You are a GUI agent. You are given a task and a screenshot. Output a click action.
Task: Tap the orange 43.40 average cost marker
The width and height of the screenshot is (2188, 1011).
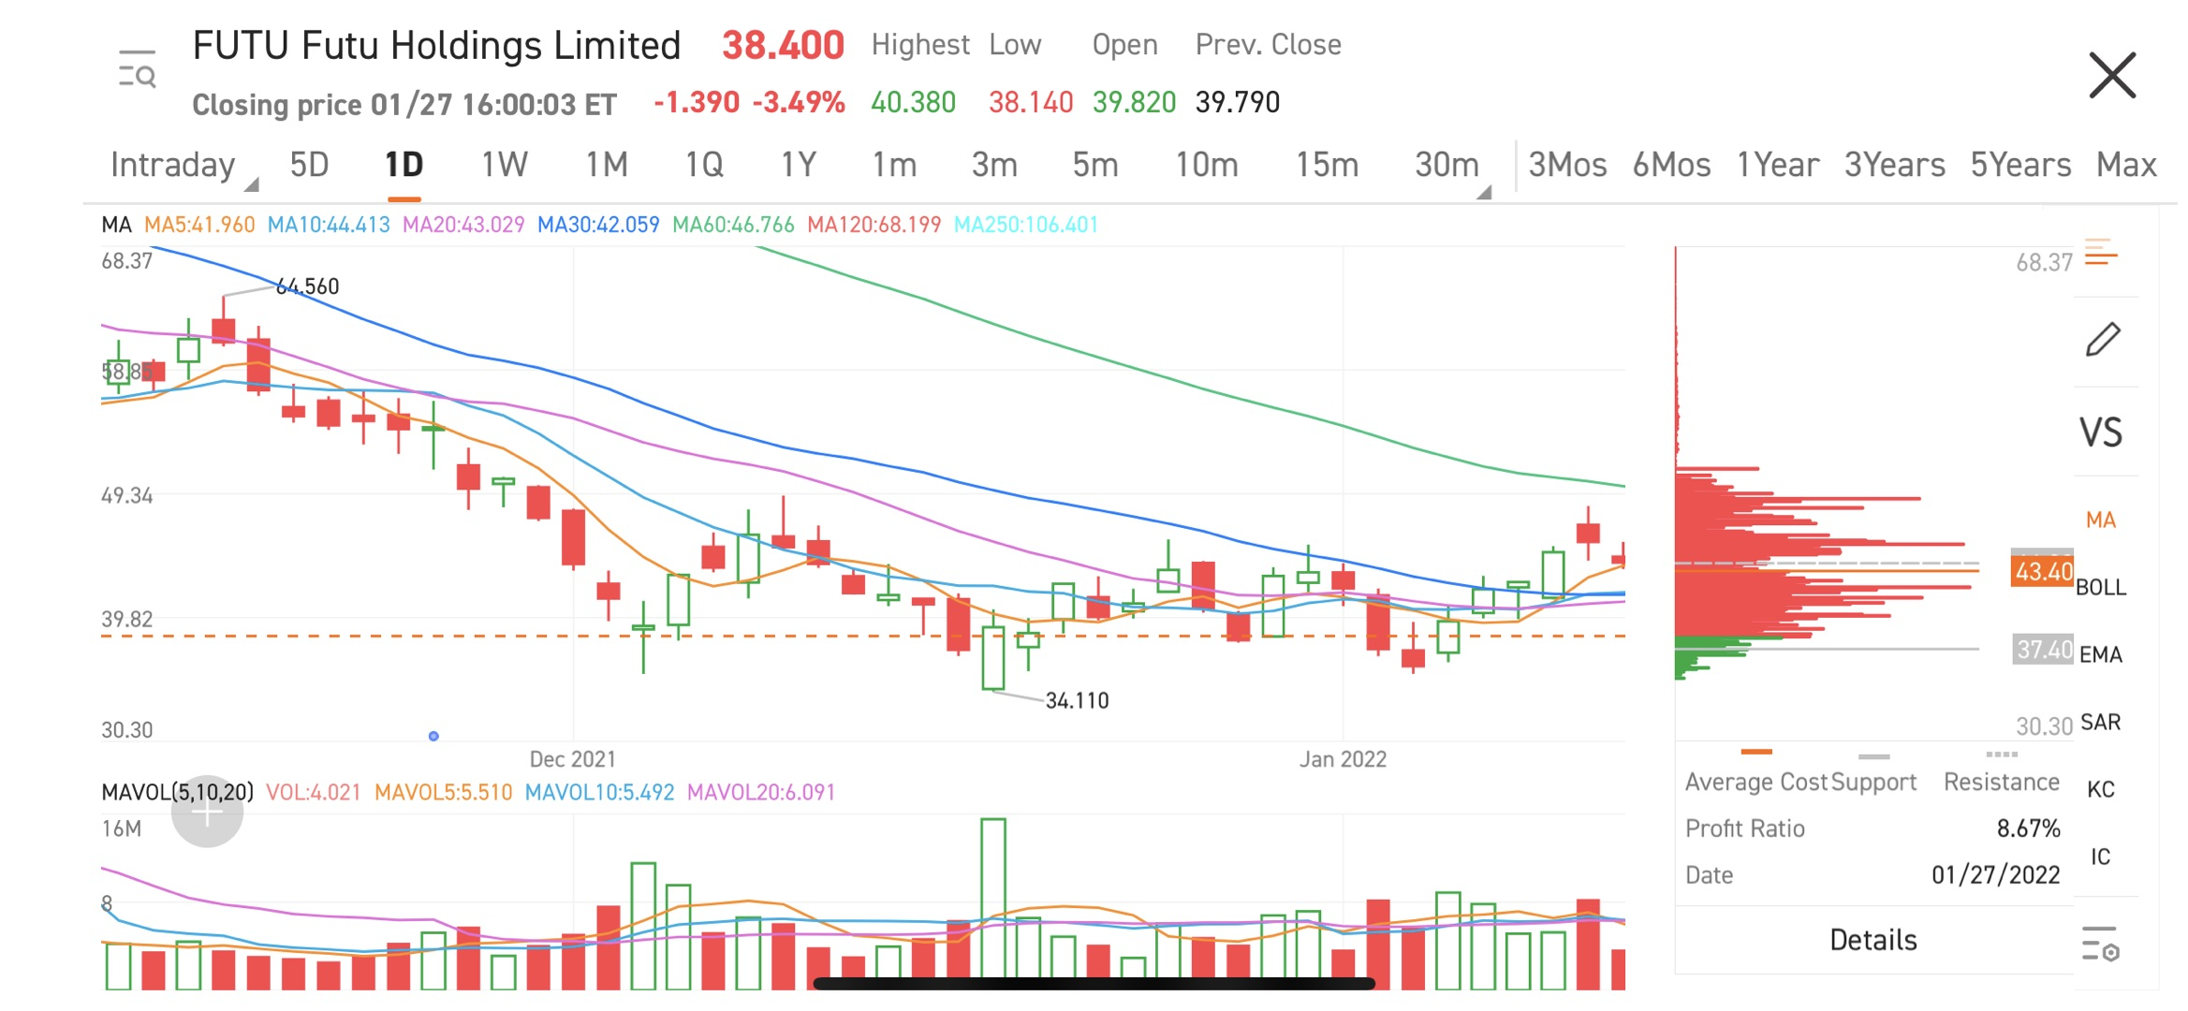pyautogui.click(x=2042, y=571)
